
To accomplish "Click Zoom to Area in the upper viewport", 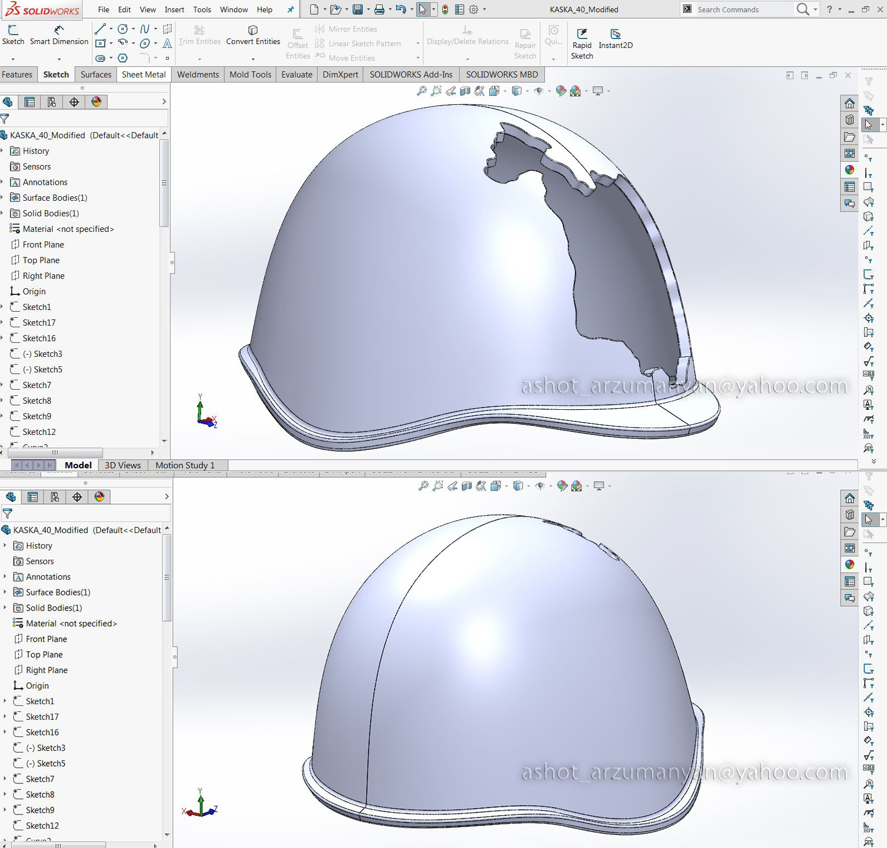I will pyautogui.click(x=436, y=91).
